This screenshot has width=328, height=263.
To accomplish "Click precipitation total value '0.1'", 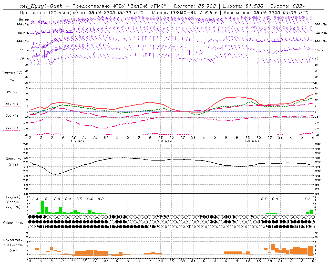I will coord(264,199).
